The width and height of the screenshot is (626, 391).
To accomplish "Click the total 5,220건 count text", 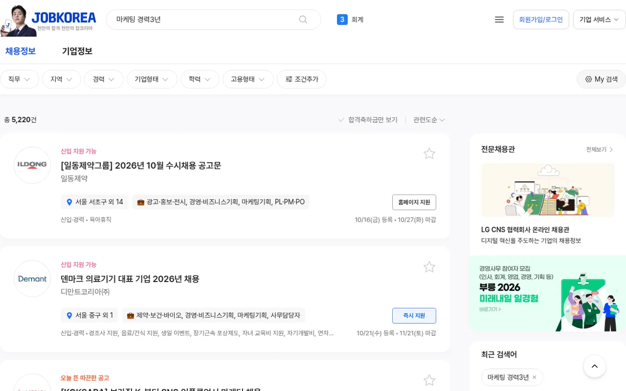I will pyautogui.click(x=20, y=120).
